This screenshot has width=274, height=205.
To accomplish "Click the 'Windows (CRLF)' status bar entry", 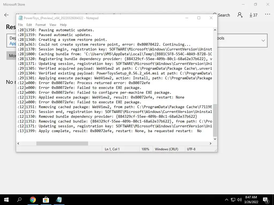I will (x=166, y=149).
